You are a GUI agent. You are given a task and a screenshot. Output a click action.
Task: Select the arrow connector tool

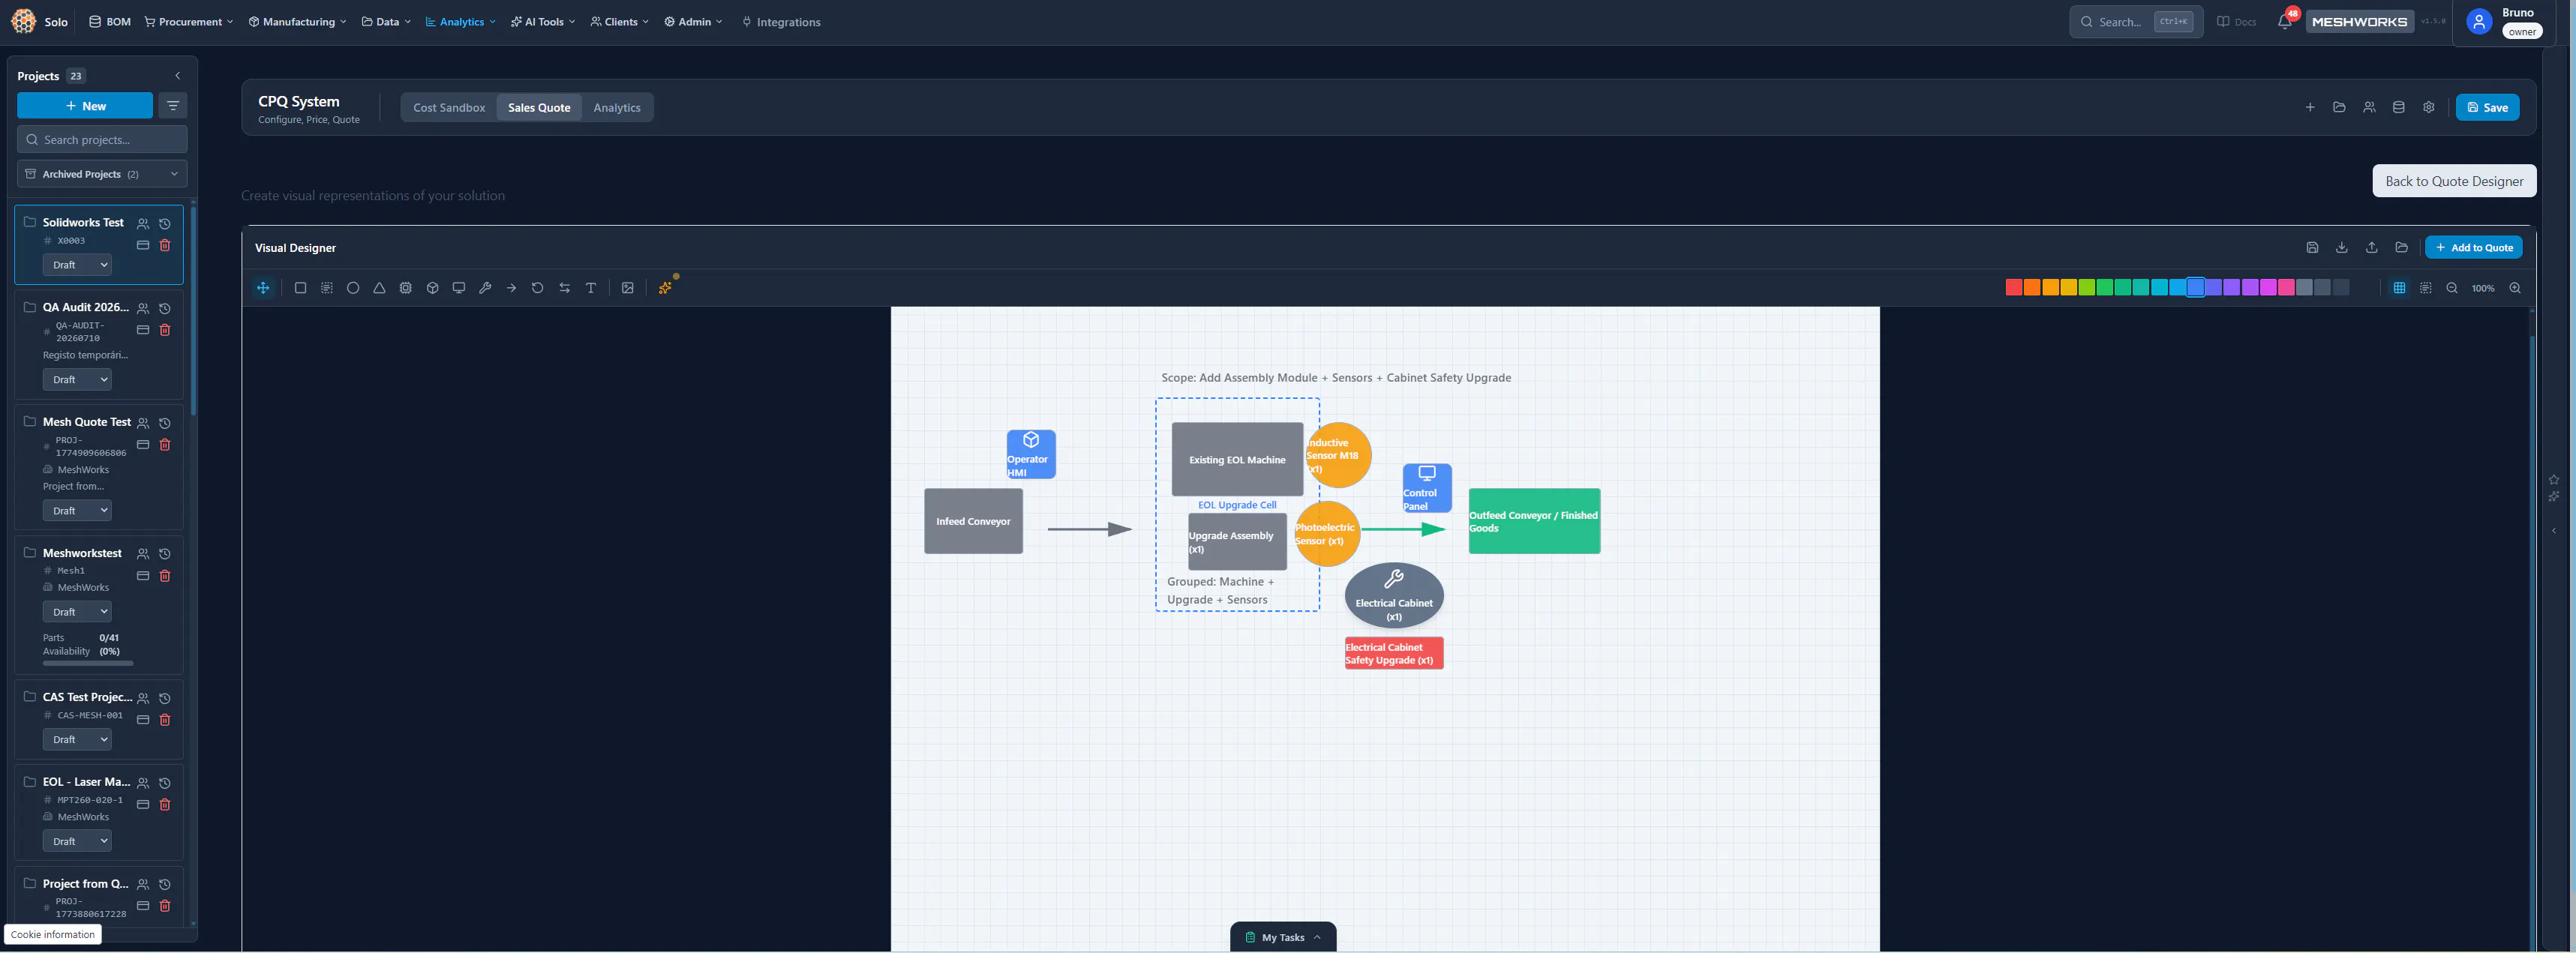pyautogui.click(x=511, y=288)
